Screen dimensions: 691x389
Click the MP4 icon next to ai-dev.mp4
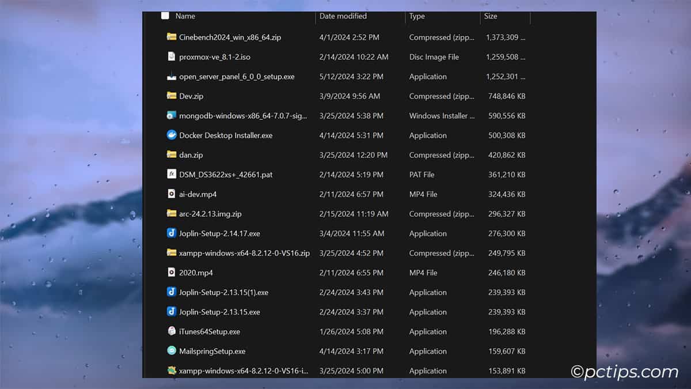pos(172,194)
